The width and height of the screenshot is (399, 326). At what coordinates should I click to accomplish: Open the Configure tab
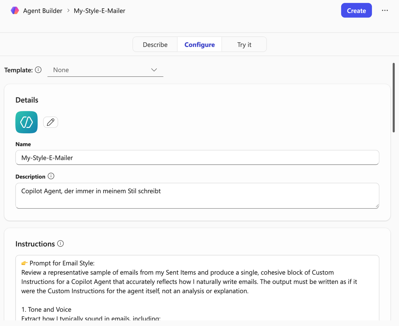tap(199, 44)
